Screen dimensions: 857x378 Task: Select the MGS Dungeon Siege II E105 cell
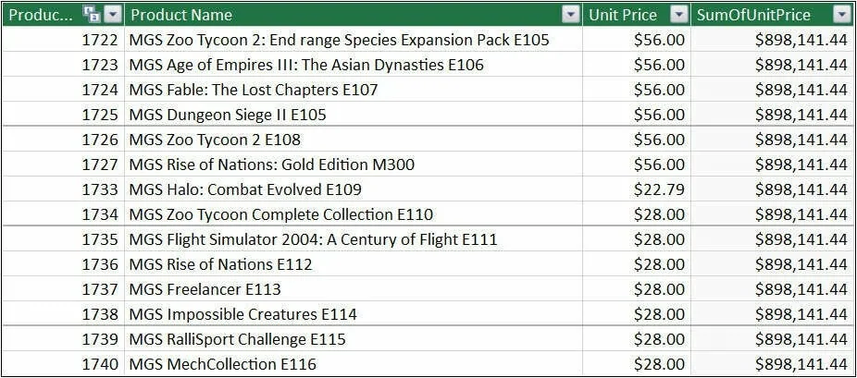point(227,115)
